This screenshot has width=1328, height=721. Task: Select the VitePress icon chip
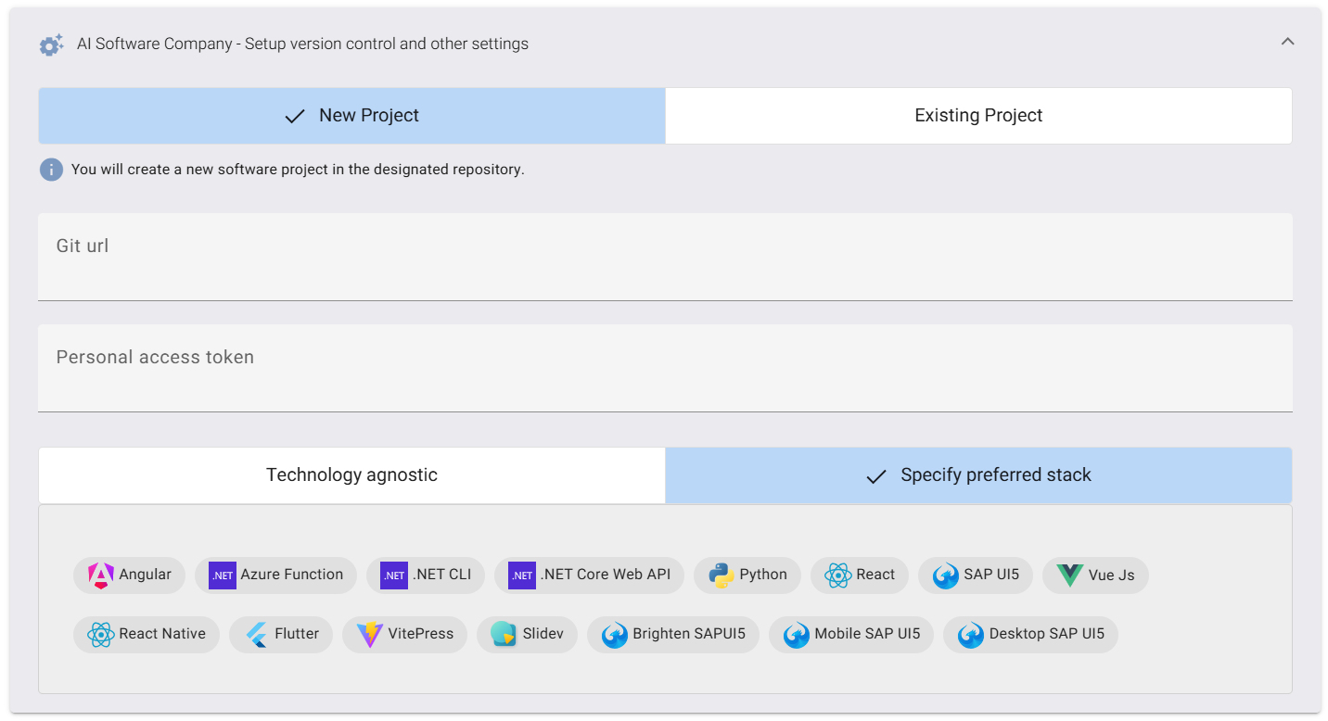(369, 634)
